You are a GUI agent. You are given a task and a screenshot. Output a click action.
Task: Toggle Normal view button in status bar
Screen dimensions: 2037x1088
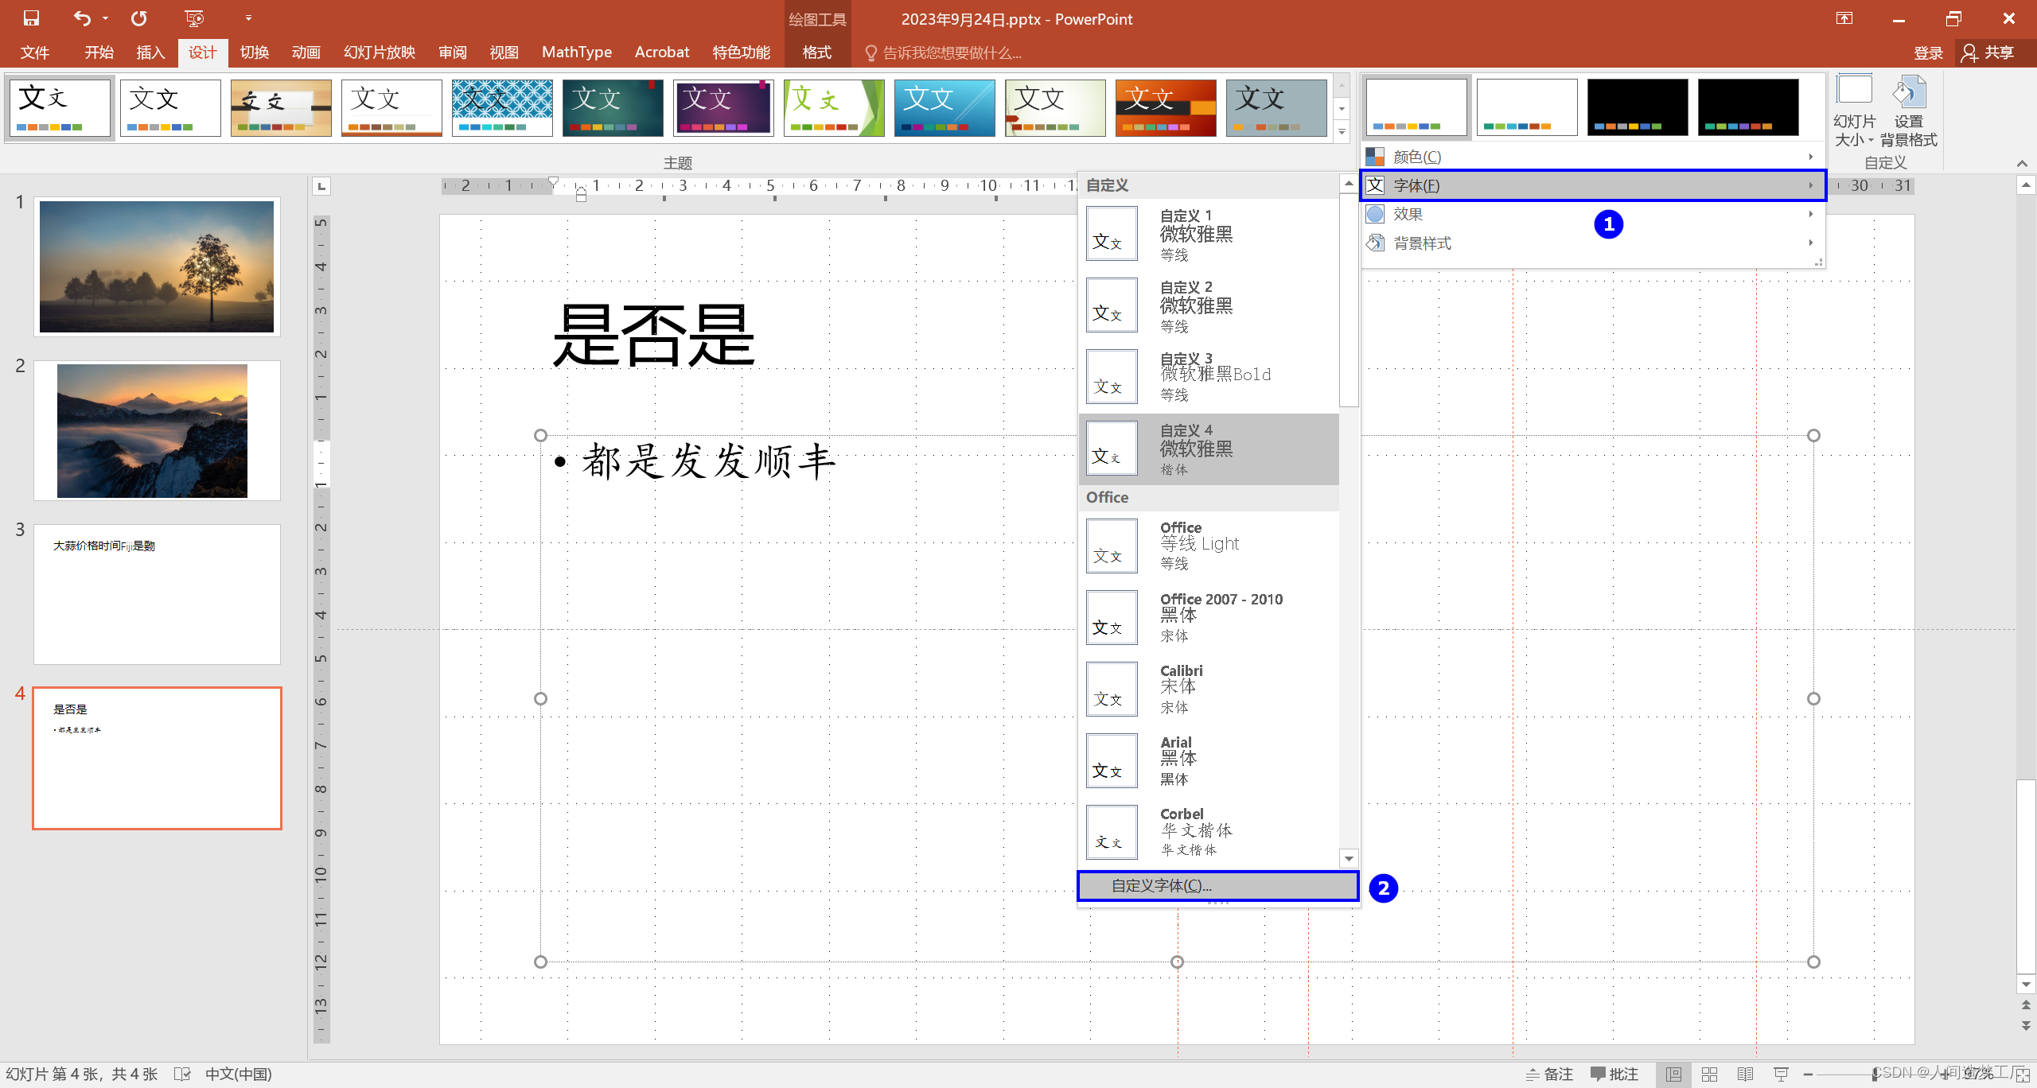pos(1673,1074)
